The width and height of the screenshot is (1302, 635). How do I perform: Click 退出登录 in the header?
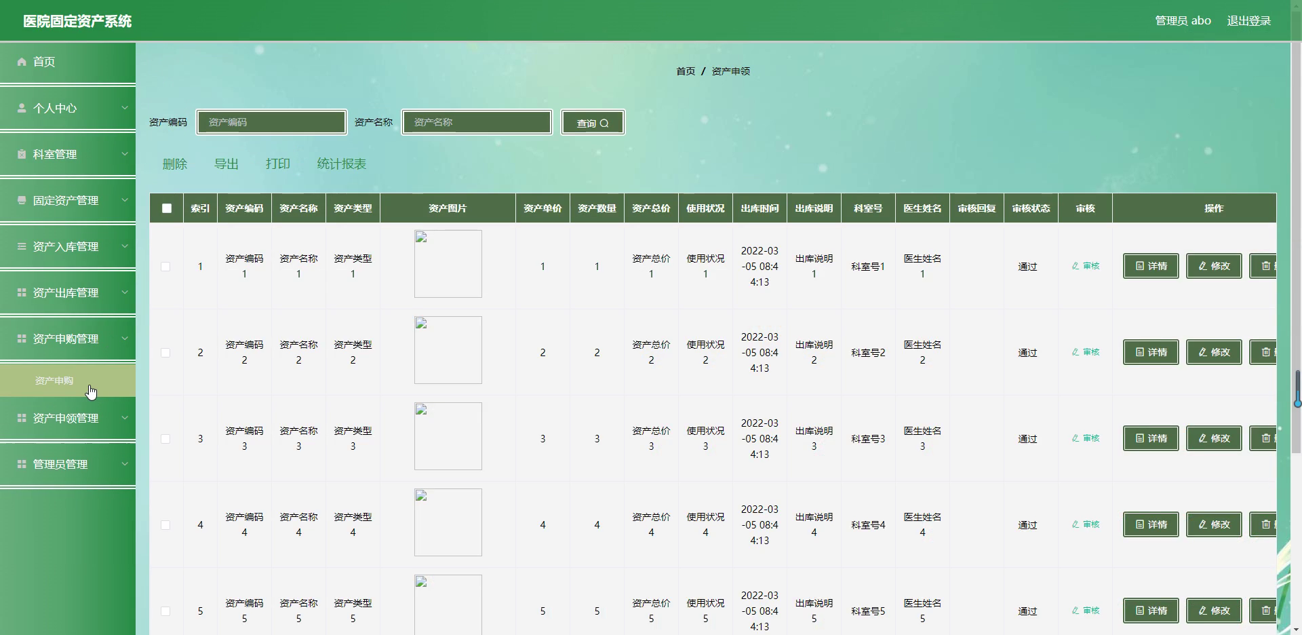[1249, 21]
